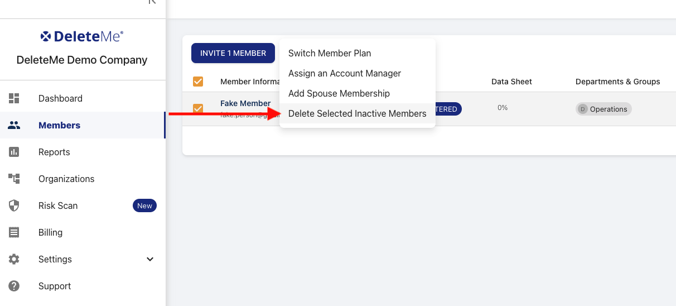Click the Billing receipt icon
The image size is (676, 306).
coord(14,232)
